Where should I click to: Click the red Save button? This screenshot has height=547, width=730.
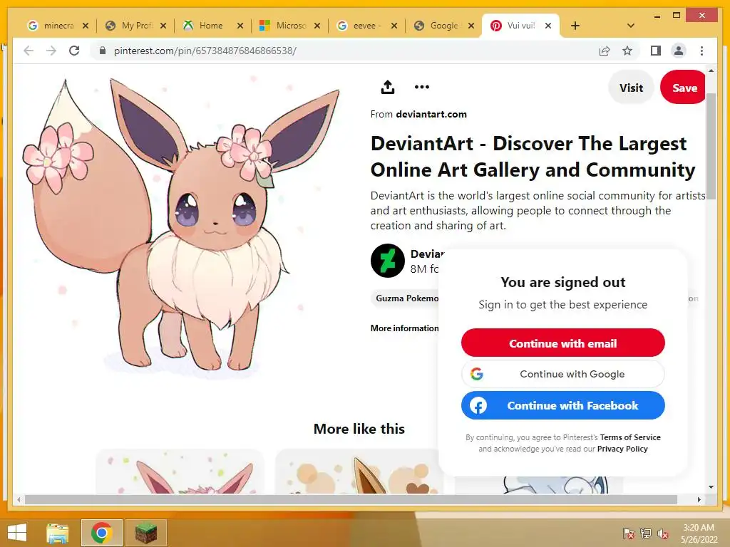coord(683,88)
